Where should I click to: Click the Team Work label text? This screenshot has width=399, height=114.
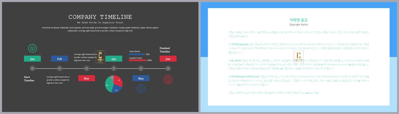tap(135, 52)
